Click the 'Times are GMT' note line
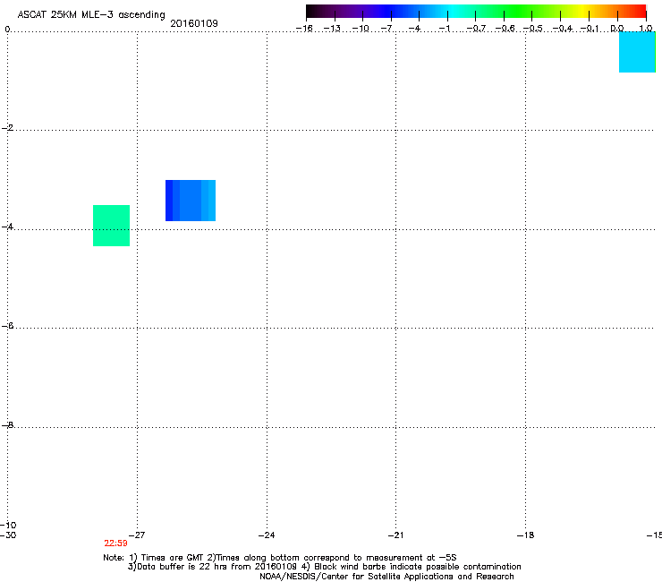This screenshot has width=662, height=582. [x=279, y=558]
